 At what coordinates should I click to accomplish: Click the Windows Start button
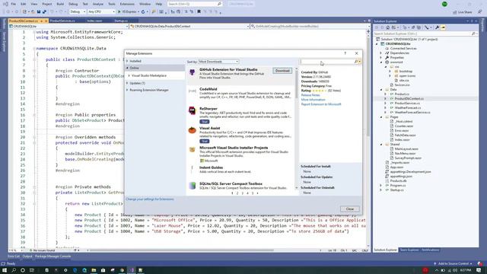coord(5,270)
